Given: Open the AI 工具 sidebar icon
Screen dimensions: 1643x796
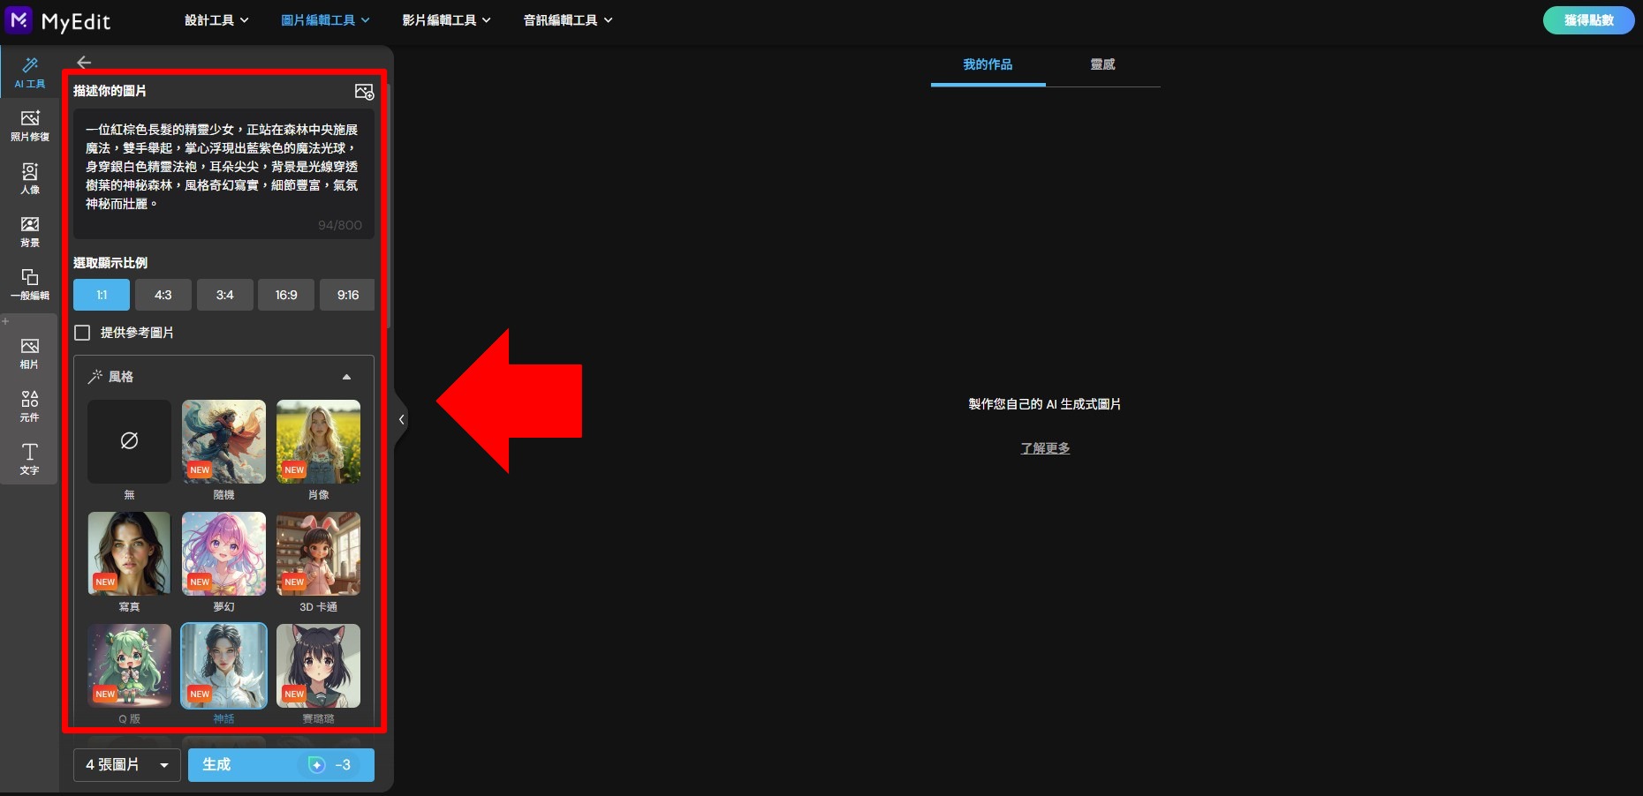Looking at the screenshot, I should (29, 72).
